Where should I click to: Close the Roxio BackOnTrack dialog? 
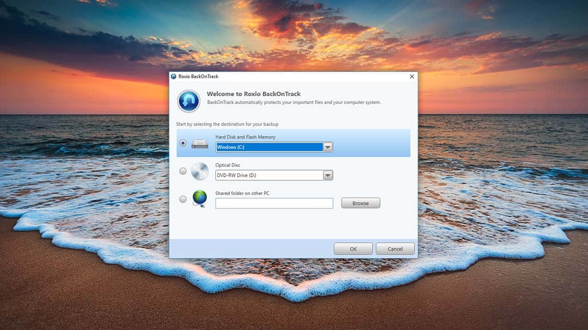[412, 76]
